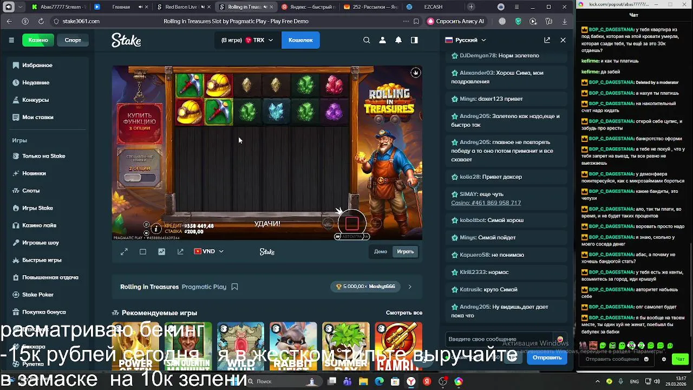693x390 pixels.
Task: Switch to the Red Baron Live browser tab
Action: click(x=181, y=7)
